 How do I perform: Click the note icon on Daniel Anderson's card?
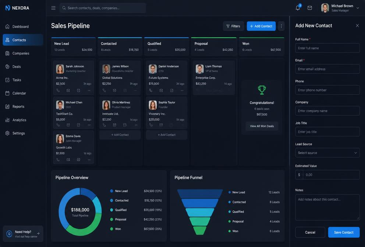click(171, 90)
